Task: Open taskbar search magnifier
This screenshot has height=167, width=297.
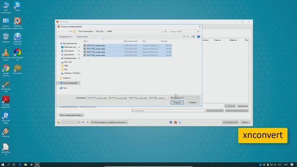Action: tap(8, 165)
